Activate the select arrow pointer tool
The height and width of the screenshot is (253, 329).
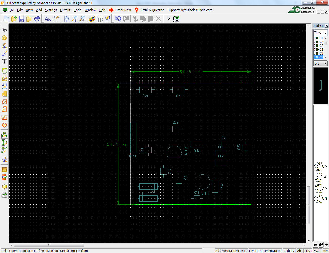click(169, 19)
